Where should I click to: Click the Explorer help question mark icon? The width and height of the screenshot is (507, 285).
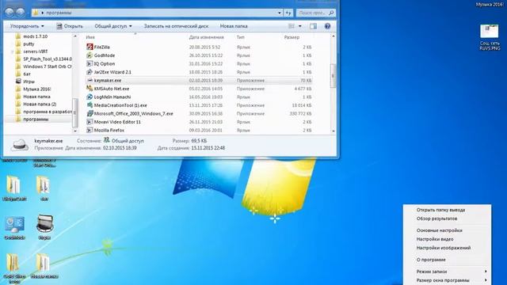[x=327, y=26]
